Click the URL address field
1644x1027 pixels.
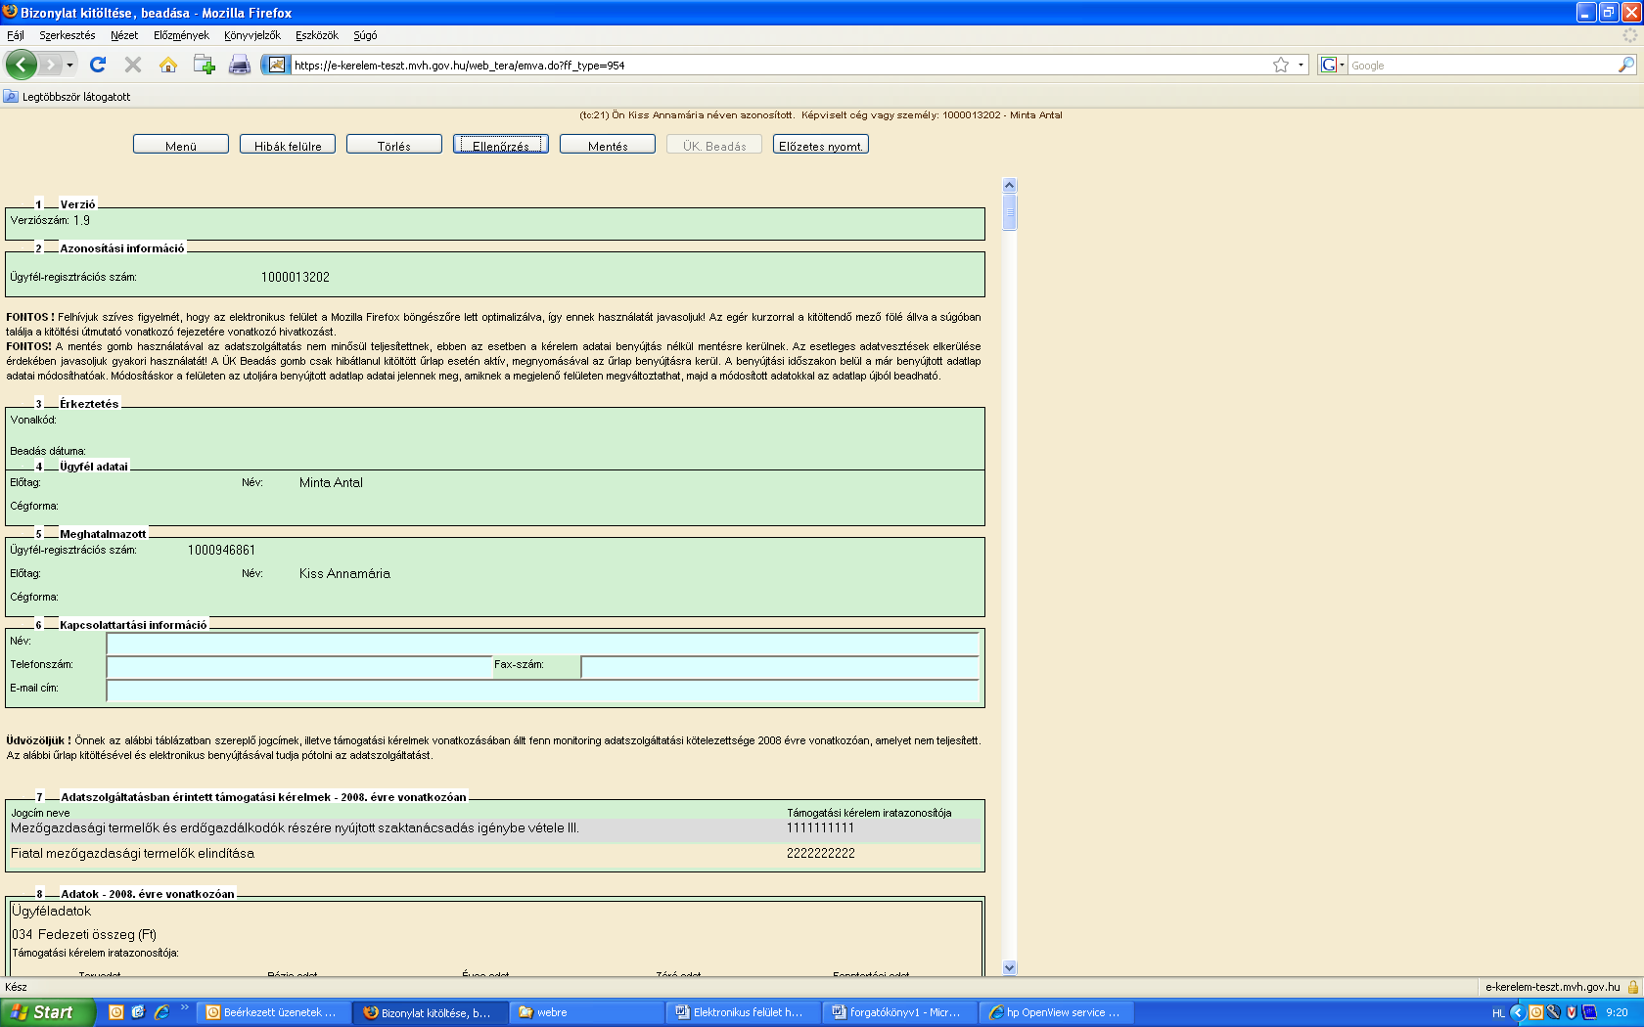point(779,65)
